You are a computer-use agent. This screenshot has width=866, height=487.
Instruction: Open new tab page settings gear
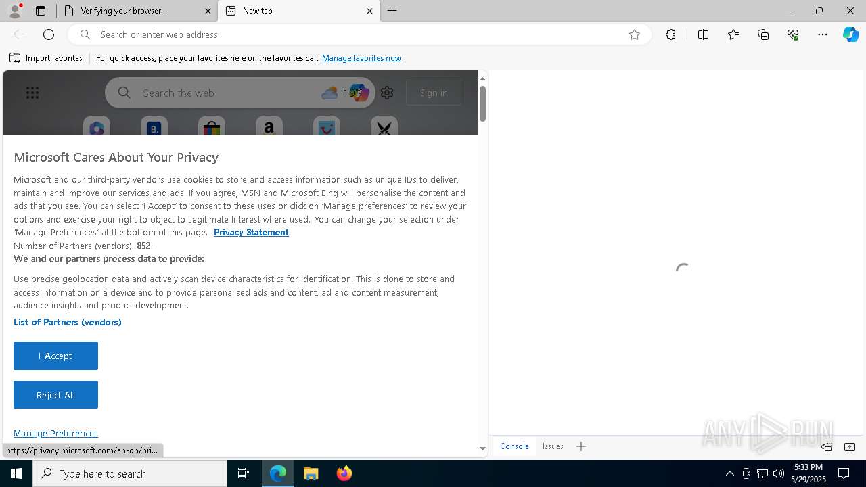[387, 93]
